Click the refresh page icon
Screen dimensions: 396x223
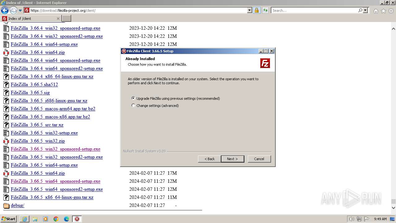(265, 10)
